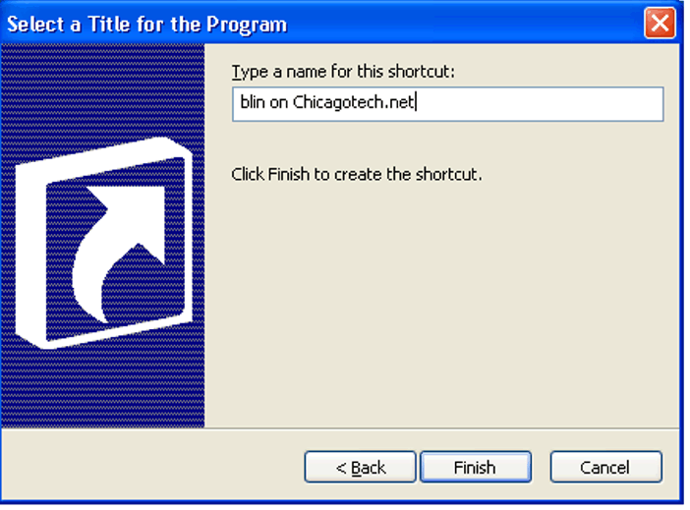This screenshot has width=690, height=510.
Task: Click the blank footer area left of Back button
Action: click(151, 467)
